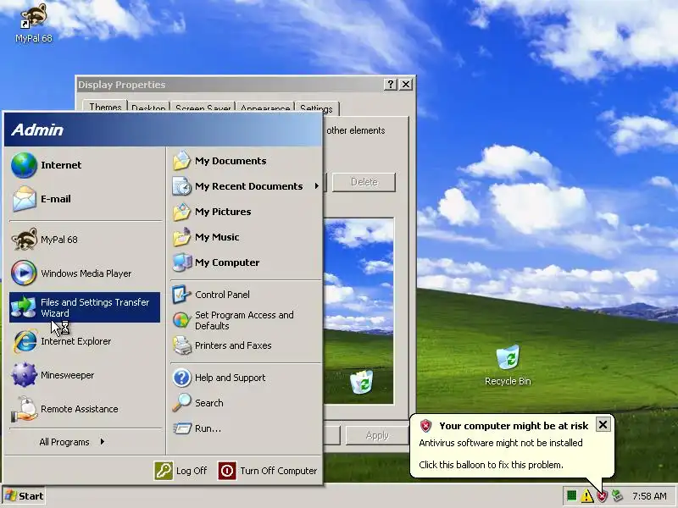Open the MyPal 68 desktop shortcut icon
Screen dimensions: 678x508
[34, 17]
